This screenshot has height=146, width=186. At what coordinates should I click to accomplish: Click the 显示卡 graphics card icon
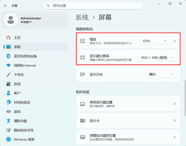83,121
